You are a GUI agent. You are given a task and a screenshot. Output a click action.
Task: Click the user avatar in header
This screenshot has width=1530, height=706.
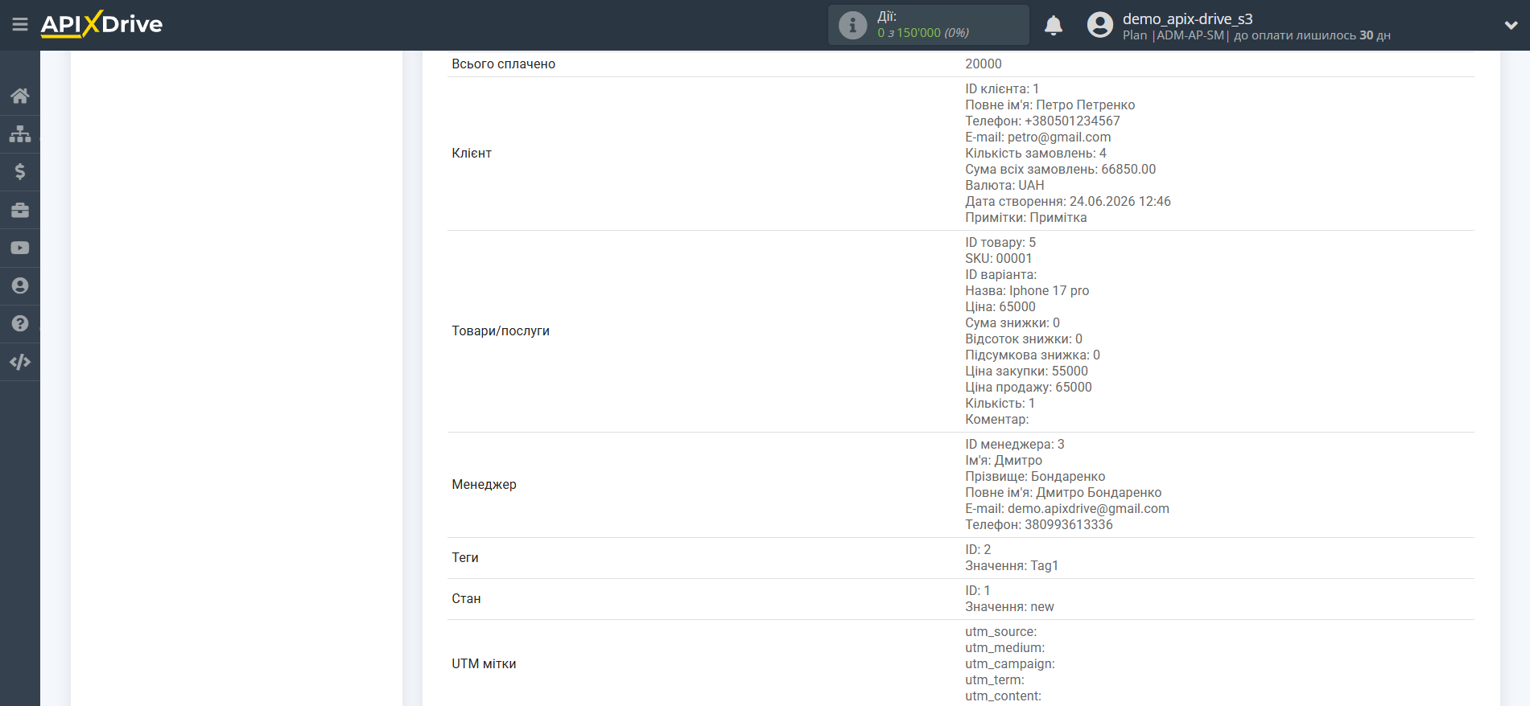coord(1099,25)
